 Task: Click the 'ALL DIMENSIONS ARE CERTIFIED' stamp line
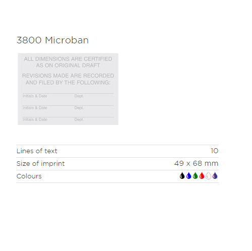pyautogui.click(x=68, y=59)
